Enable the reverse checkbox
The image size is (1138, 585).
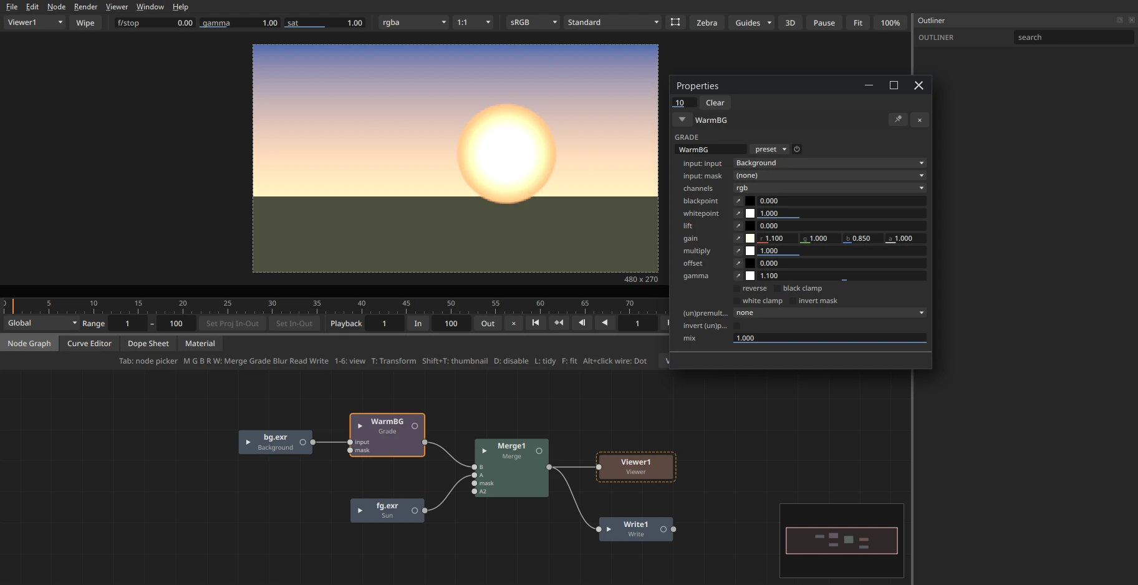click(x=736, y=288)
